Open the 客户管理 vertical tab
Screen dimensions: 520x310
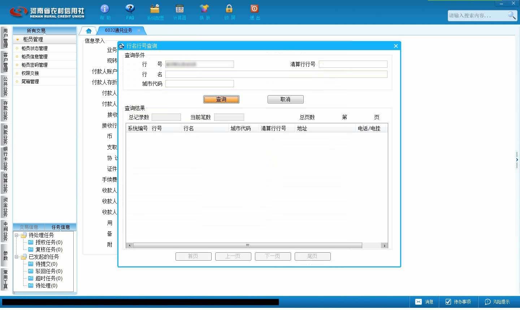(5, 62)
